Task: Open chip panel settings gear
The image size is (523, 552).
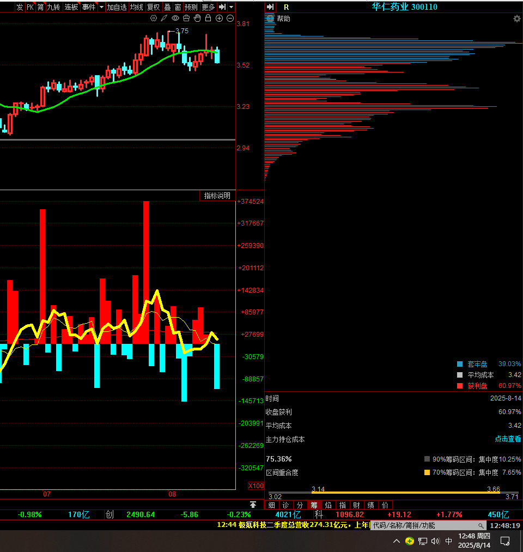Action: tap(516, 19)
